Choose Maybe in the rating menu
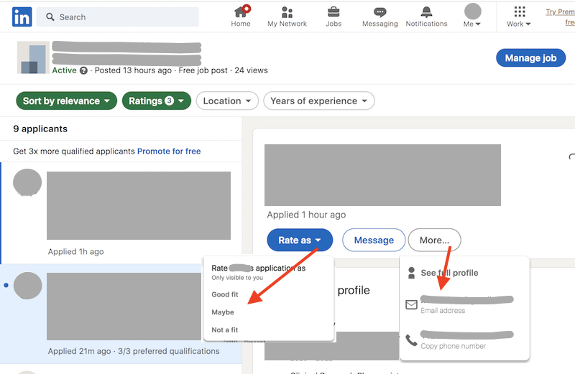Viewport: 575px width, 374px height. tap(223, 312)
